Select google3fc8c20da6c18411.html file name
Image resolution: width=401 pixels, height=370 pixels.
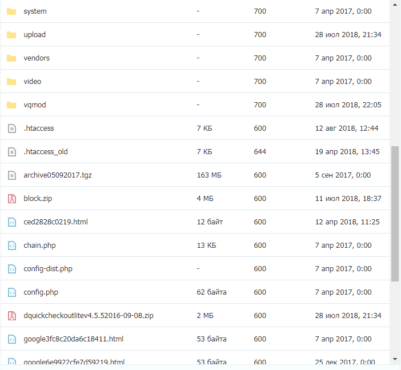(x=74, y=339)
